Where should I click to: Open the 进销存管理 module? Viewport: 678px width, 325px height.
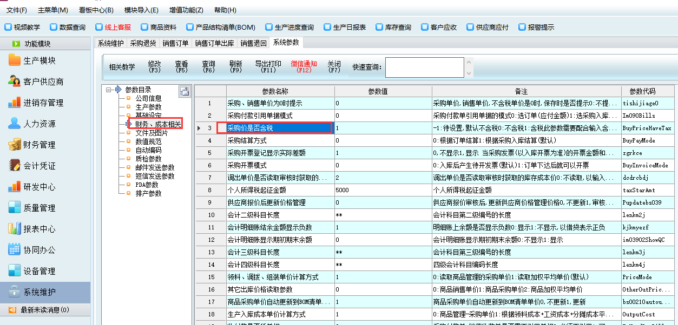[43, 103]
